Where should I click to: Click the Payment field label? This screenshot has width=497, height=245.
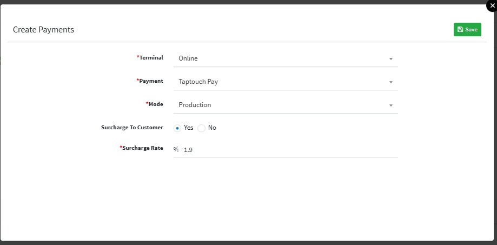click(x=151, y=81)
